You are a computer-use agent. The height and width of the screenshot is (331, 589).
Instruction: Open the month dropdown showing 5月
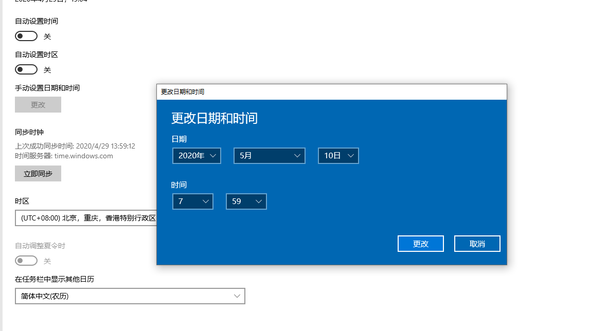269,155
